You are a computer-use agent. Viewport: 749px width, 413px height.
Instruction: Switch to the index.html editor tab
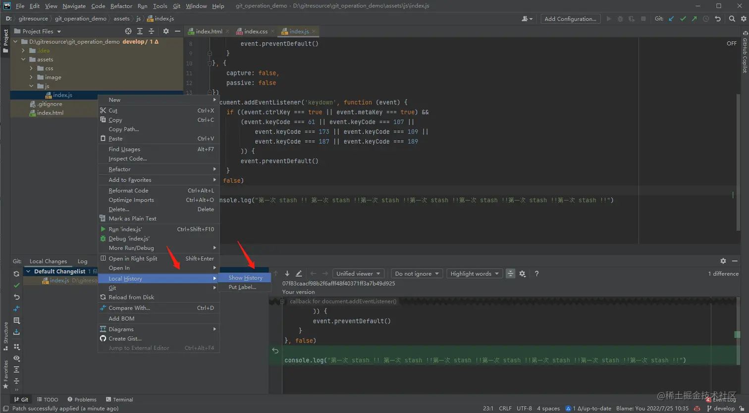[x=209, y=31]
